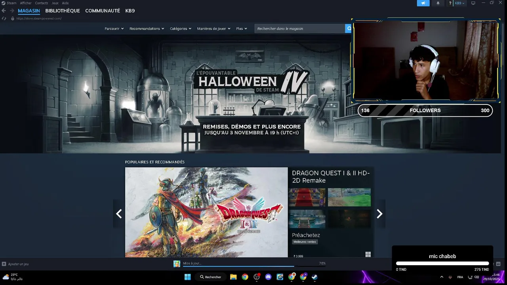Open the Windows Start menu
This screenshot has height=285, width=507.
(188, 277)
